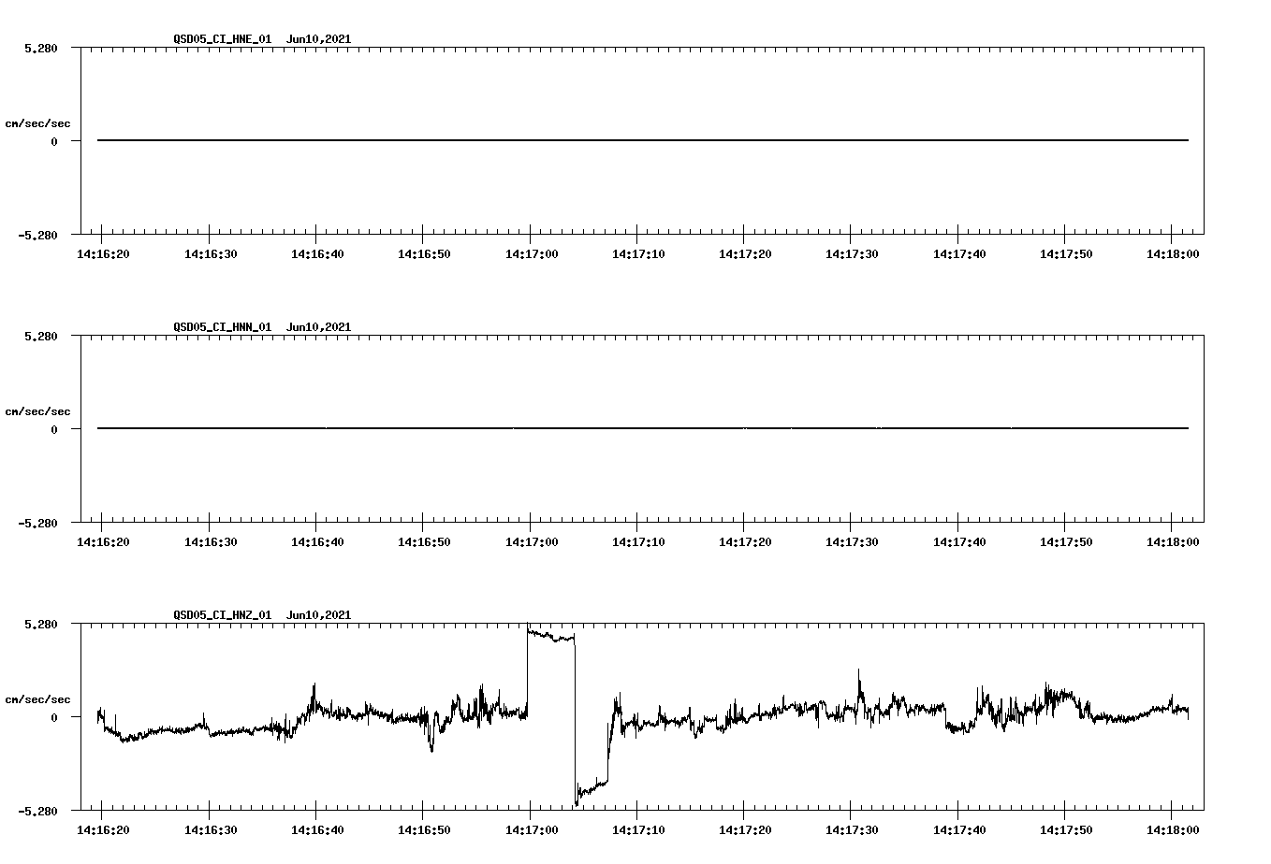This screenshot has height=864, width=1271.
Task: Click the 5.280 upper limit on HNZ plot
Action: [x=41, y=624]
